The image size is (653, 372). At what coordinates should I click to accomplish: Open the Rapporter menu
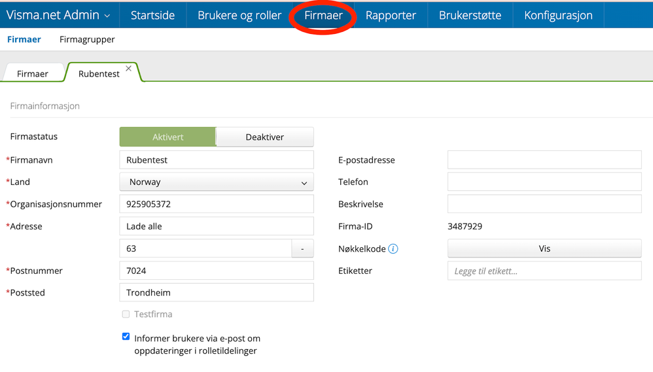(x=391, y=16)
